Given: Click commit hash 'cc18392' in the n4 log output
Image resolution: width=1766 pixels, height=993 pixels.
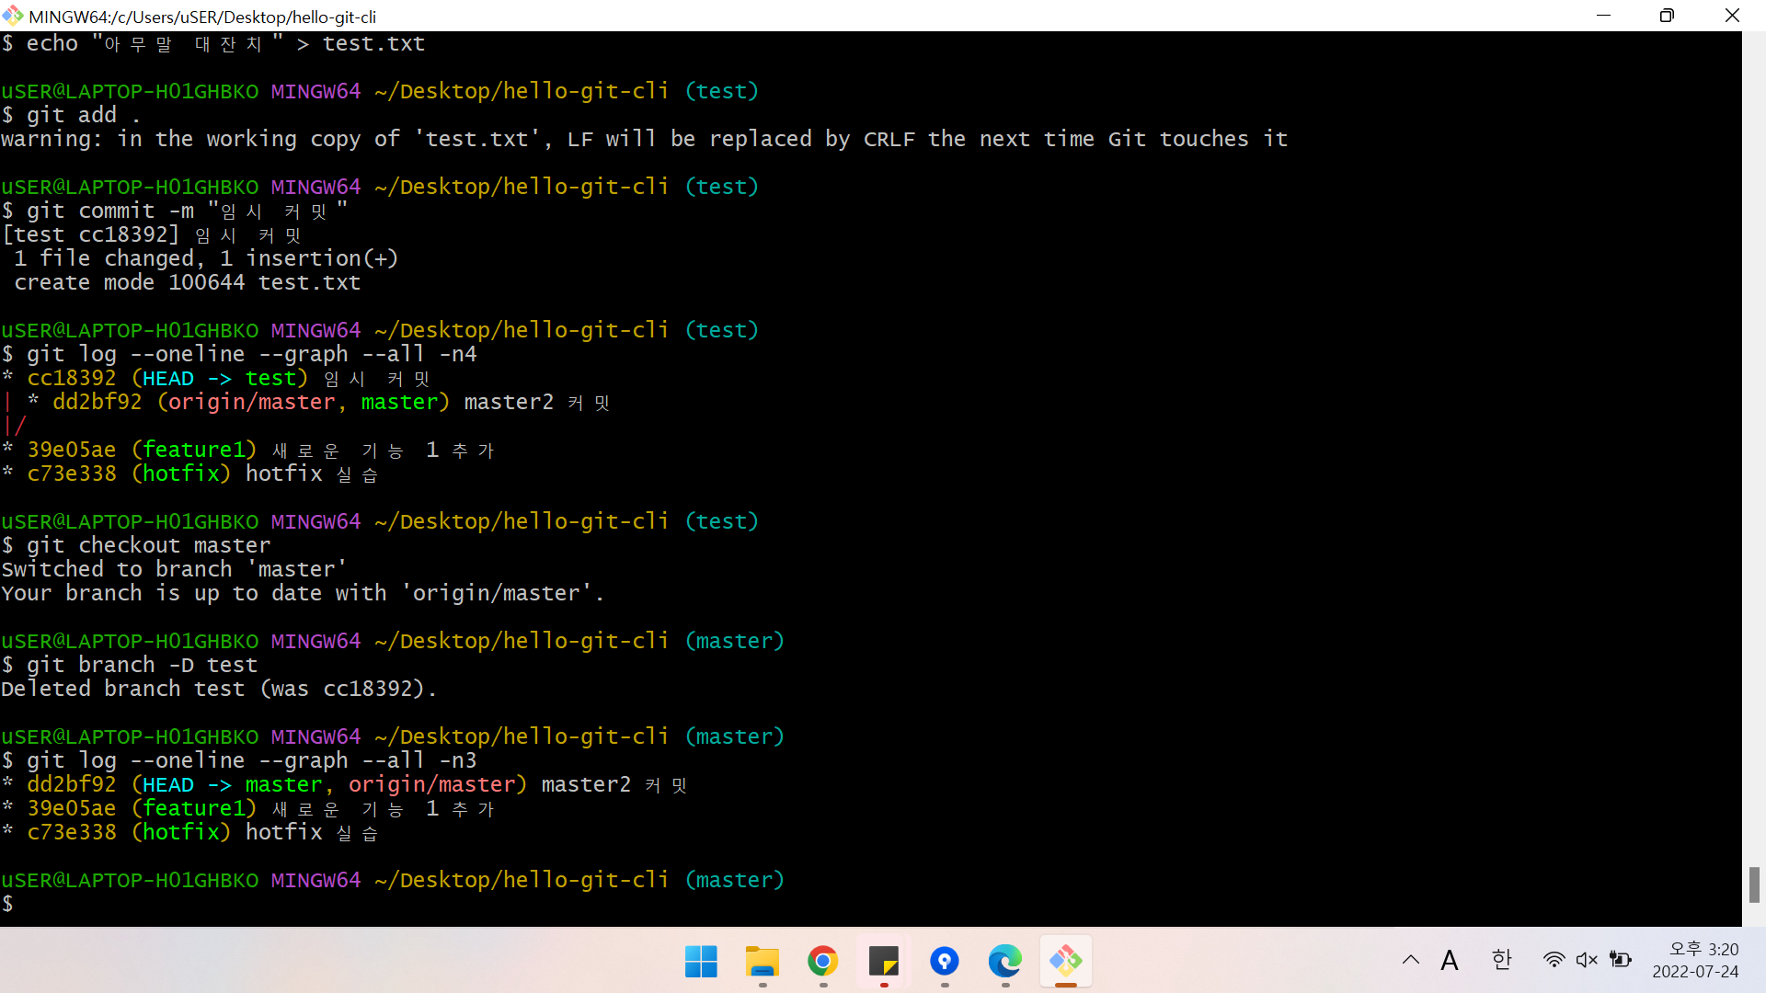Looking at the screenshot, I should pos(72,378).
